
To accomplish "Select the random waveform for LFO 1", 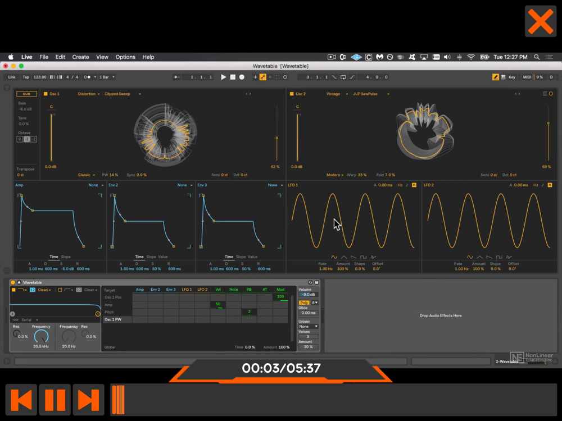I will click(x=373, y=257).
